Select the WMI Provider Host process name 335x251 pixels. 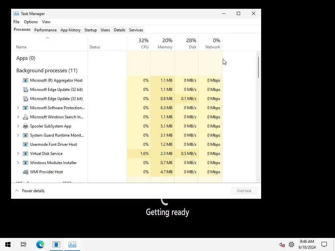click(x=46, y=172)
